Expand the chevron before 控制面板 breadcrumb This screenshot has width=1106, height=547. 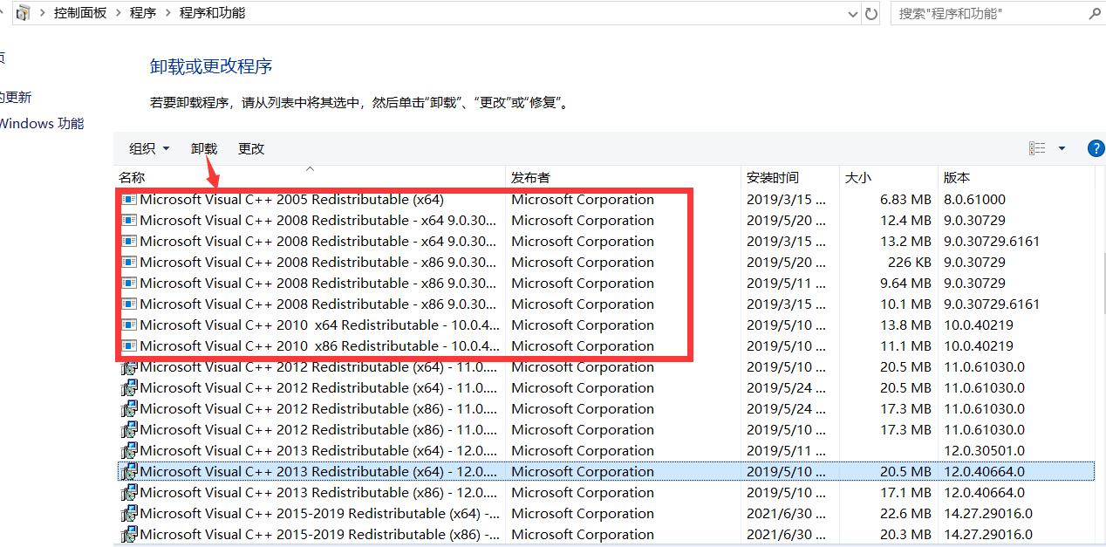coord(42,13)
